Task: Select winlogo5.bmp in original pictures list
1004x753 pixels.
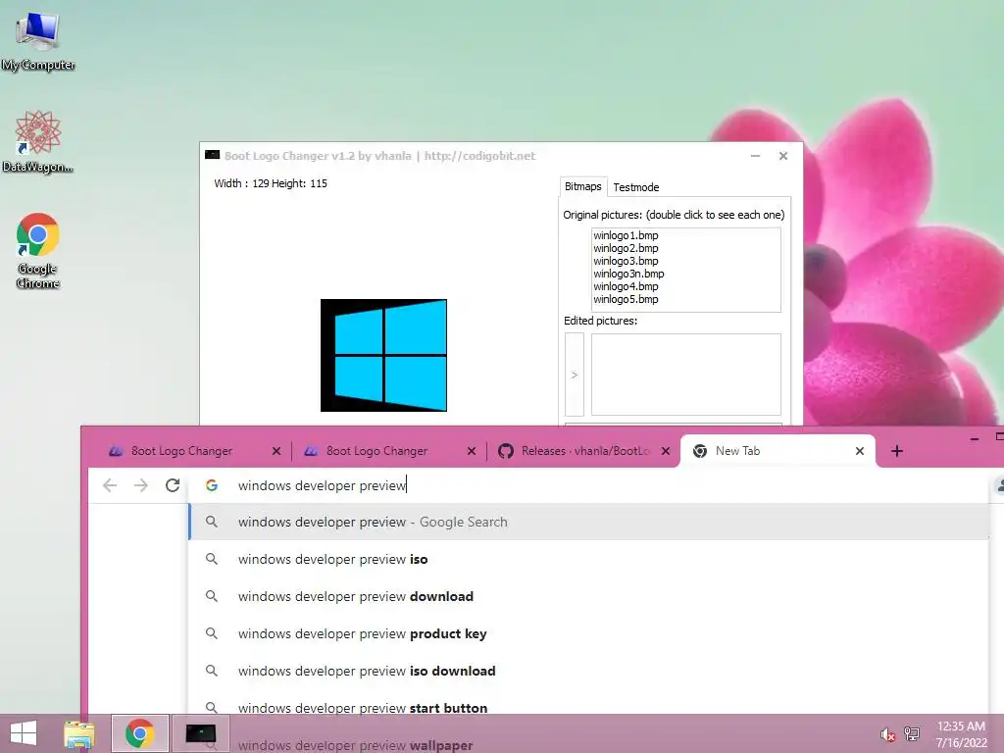Action: (x=626, y=299)
